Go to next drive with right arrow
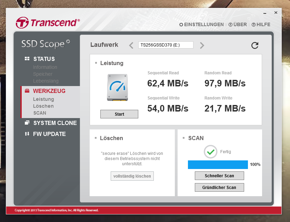Image resolution: width=290 pixels, height=222 pixels. click(202, 45)
